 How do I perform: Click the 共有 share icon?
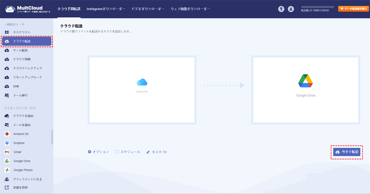(7, 87)
